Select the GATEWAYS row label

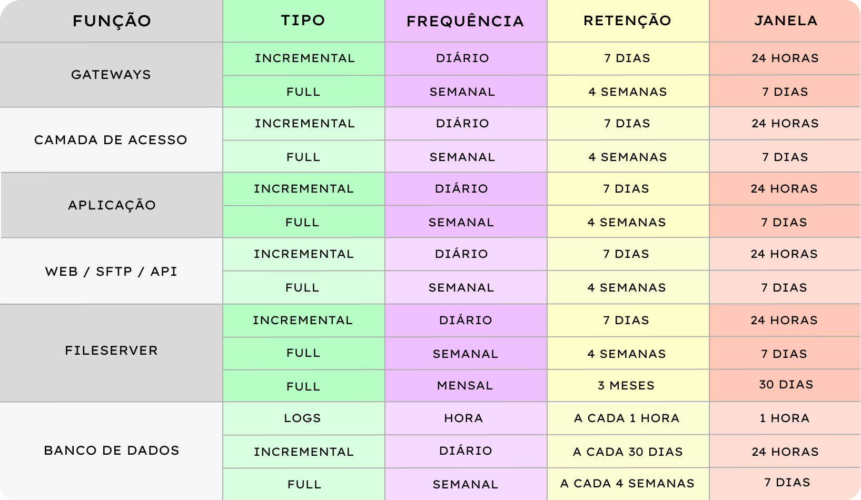pyautogui.click(x=111, y=75)
